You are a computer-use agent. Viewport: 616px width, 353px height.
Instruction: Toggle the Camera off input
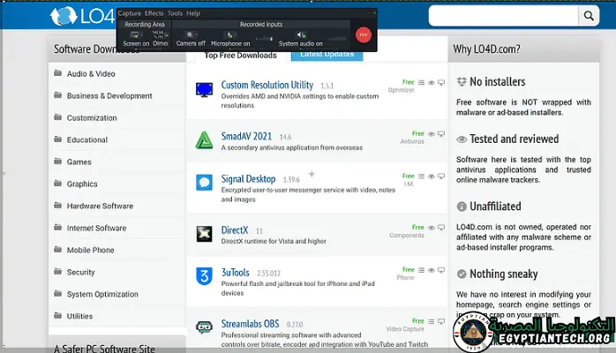[190, 35]
